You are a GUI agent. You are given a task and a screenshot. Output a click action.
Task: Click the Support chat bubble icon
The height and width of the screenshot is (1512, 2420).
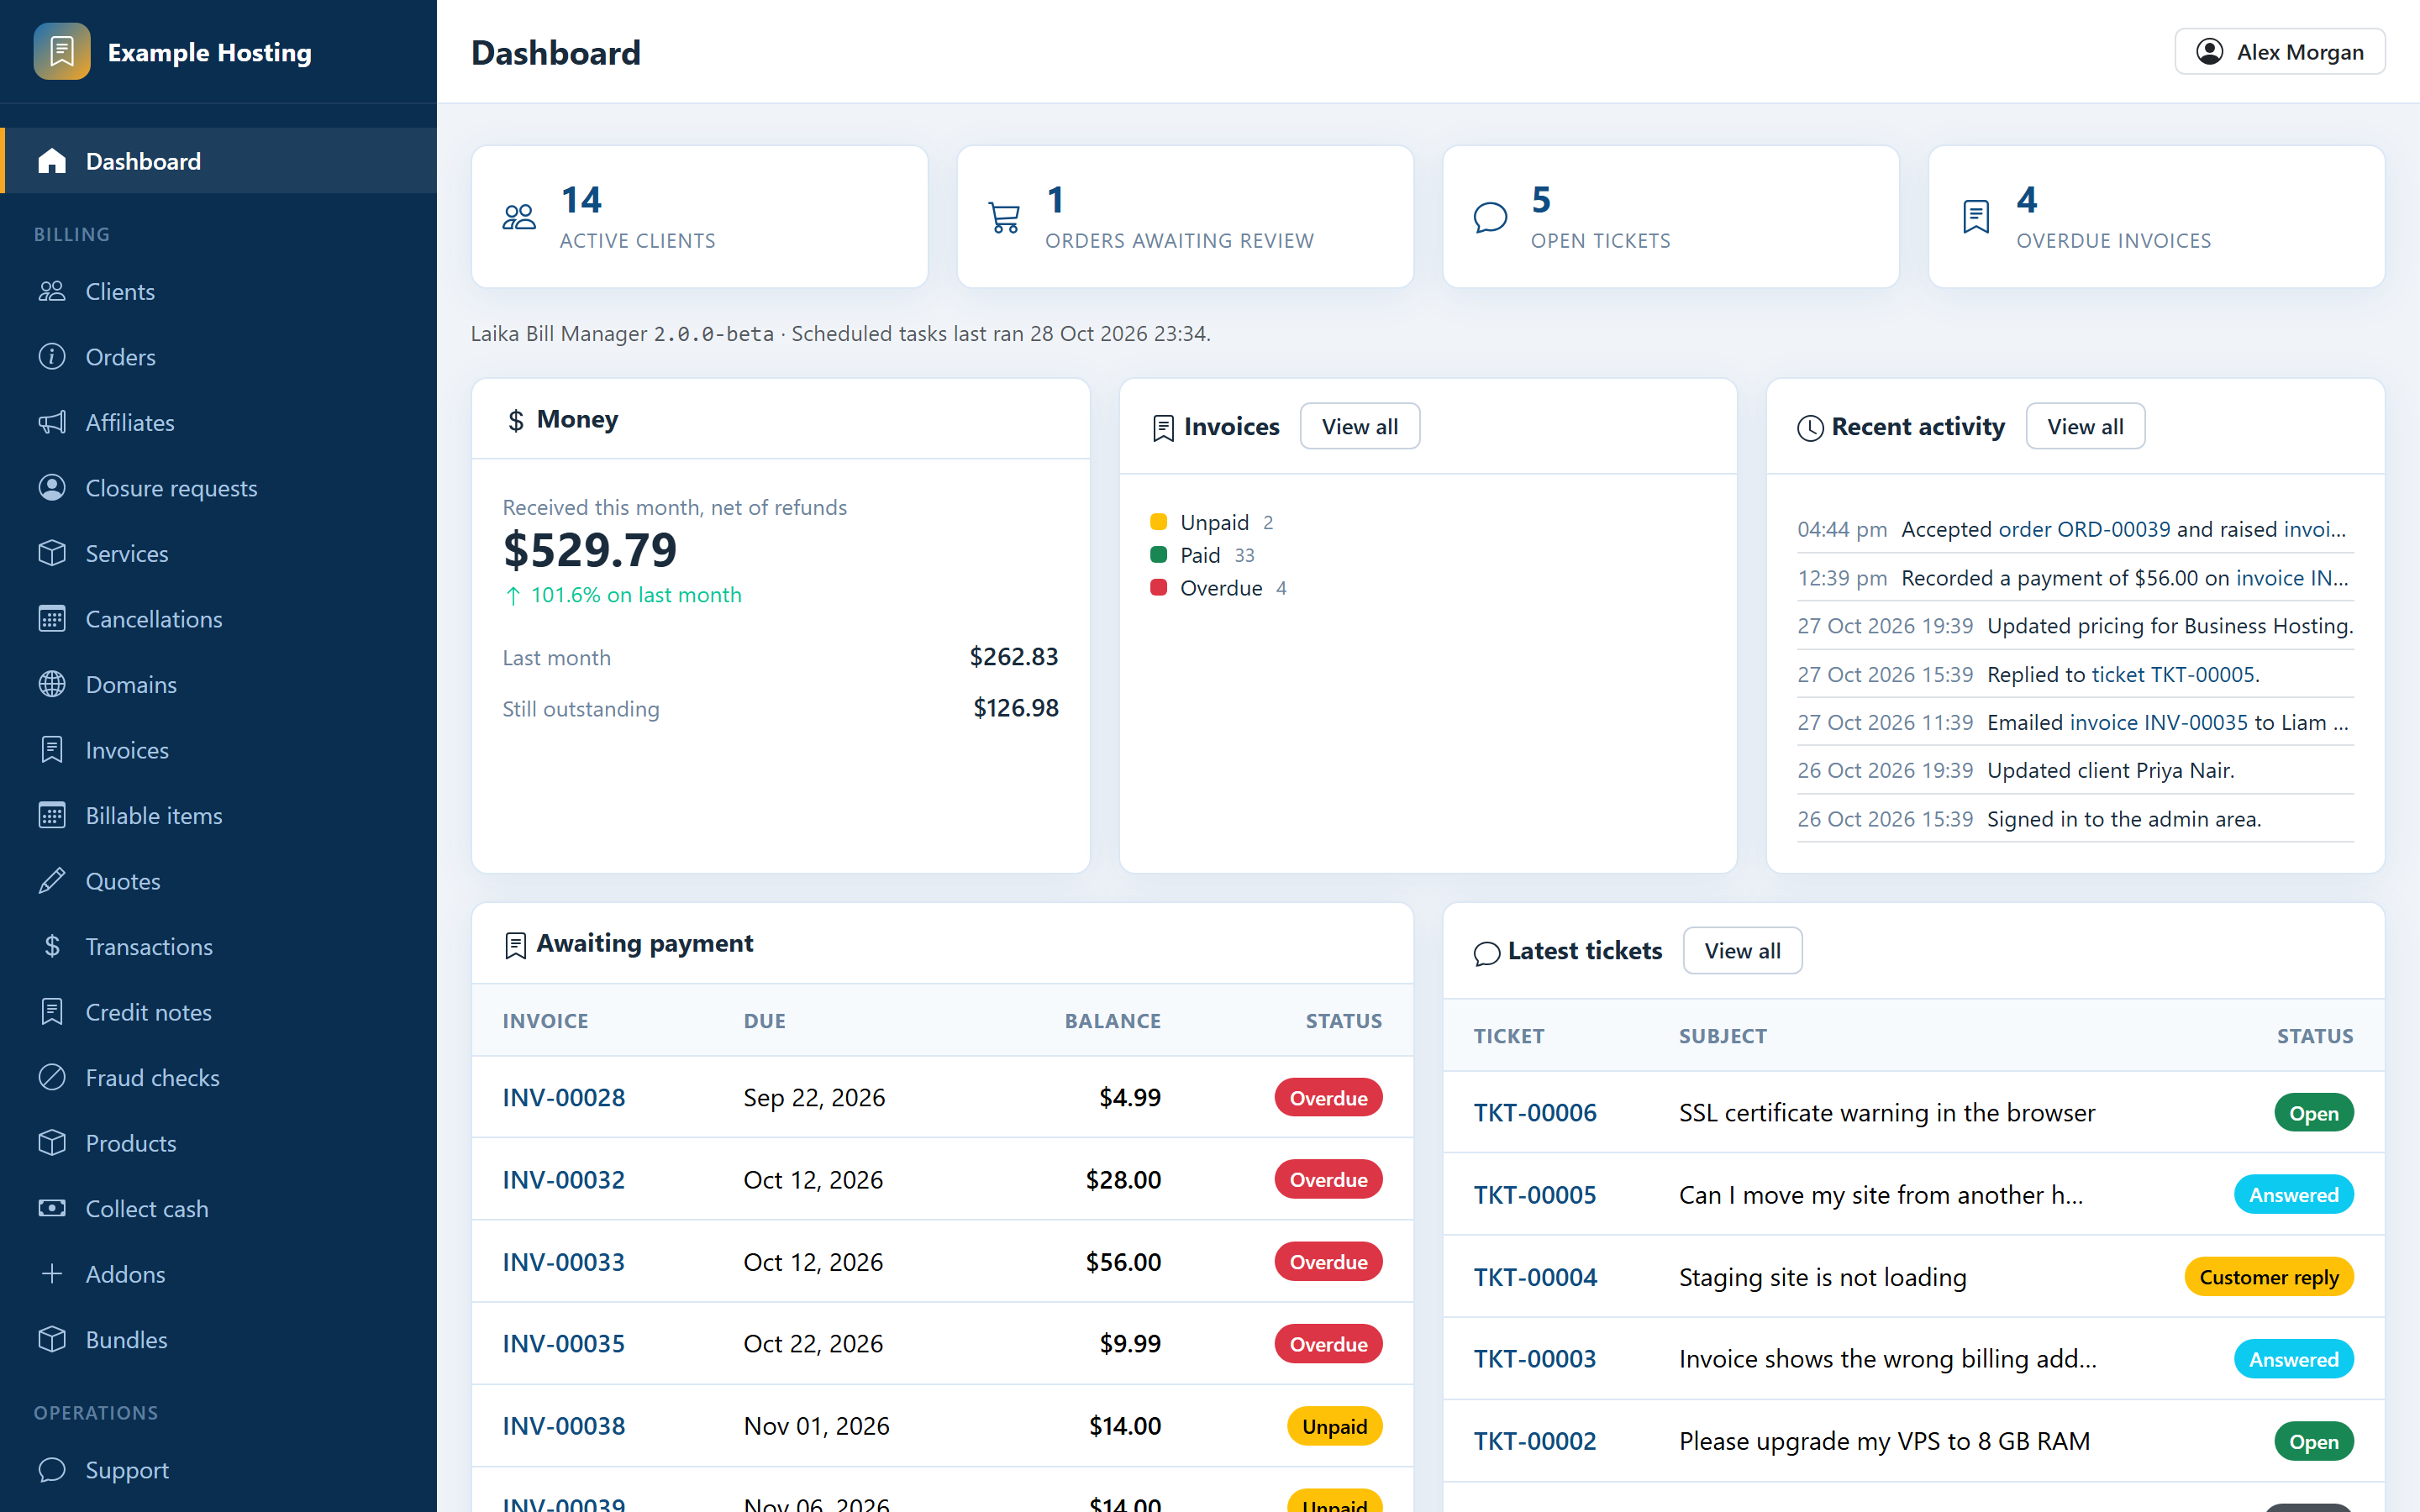[x=52, y=1470]
